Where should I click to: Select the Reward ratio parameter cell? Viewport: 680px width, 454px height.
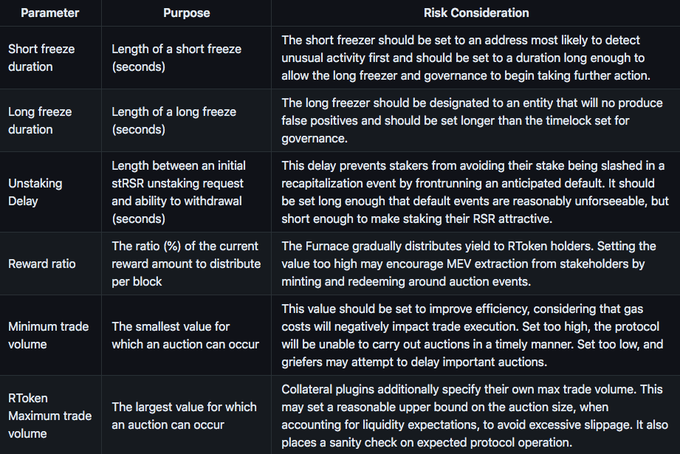coord(42,264)
